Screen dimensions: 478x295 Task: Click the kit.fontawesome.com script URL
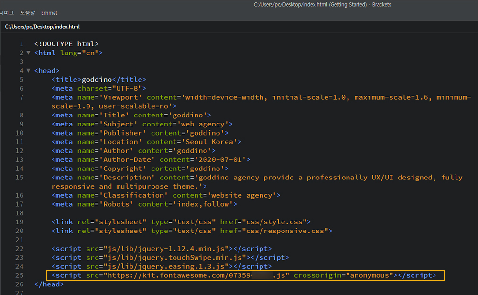[x=196, y=275]
